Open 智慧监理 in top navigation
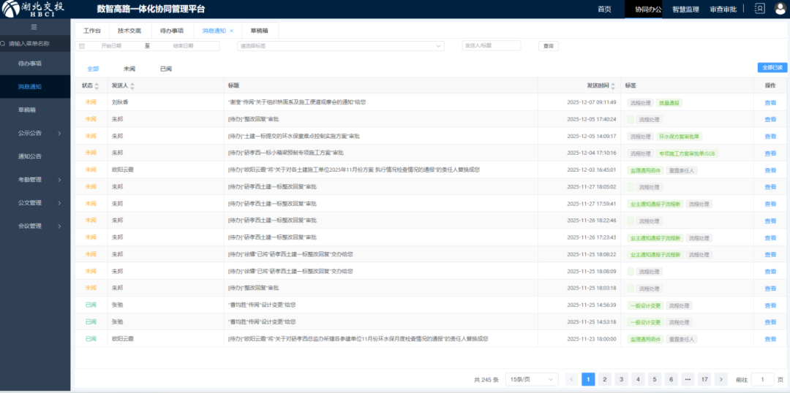790x393 pixels. (x=685, y=9)
